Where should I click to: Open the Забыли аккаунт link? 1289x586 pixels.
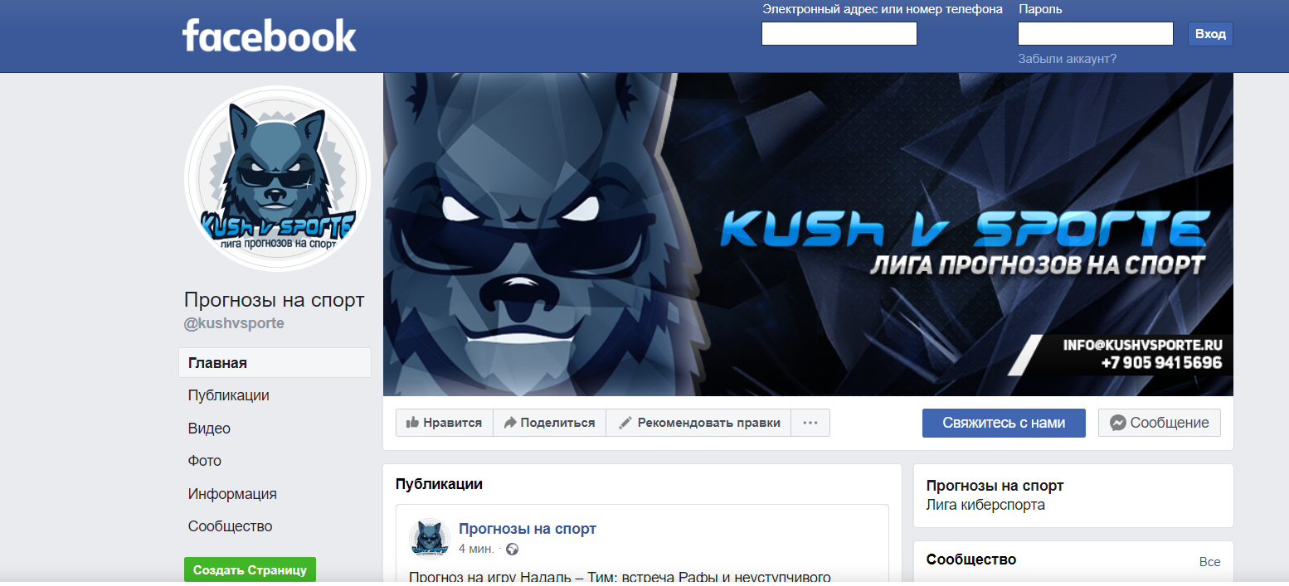(1068, 59)
